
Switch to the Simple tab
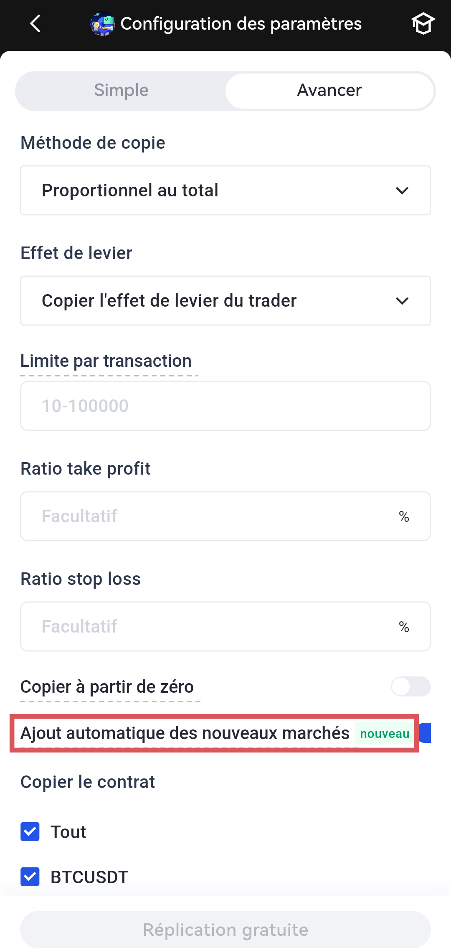click(x=121, y=91)
